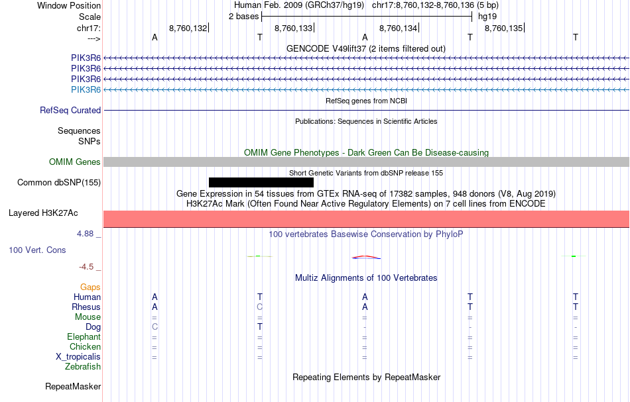The height and width of the screenshot is (402, 630).
Task: Open the 100 Vert. Cons track label
Action: (x=37, y=250)
